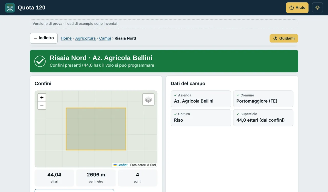Open the Home breadcrumb link
The height and width of the screenshot is (192, 328).
click(66, 38)
